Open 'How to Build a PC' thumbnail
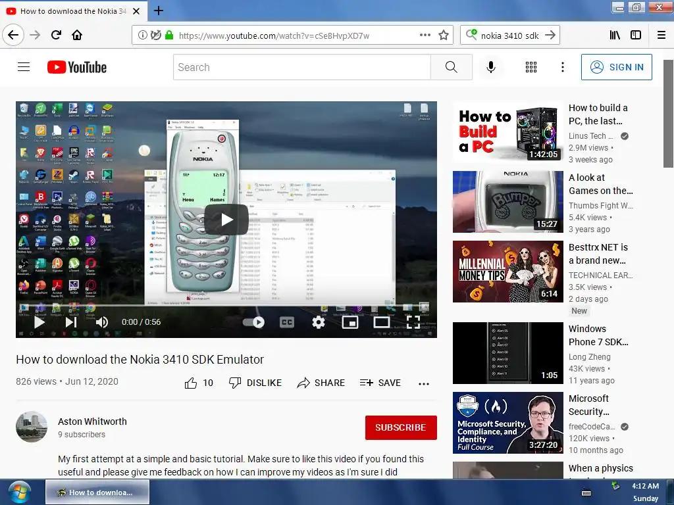 (x=507, y=132)
